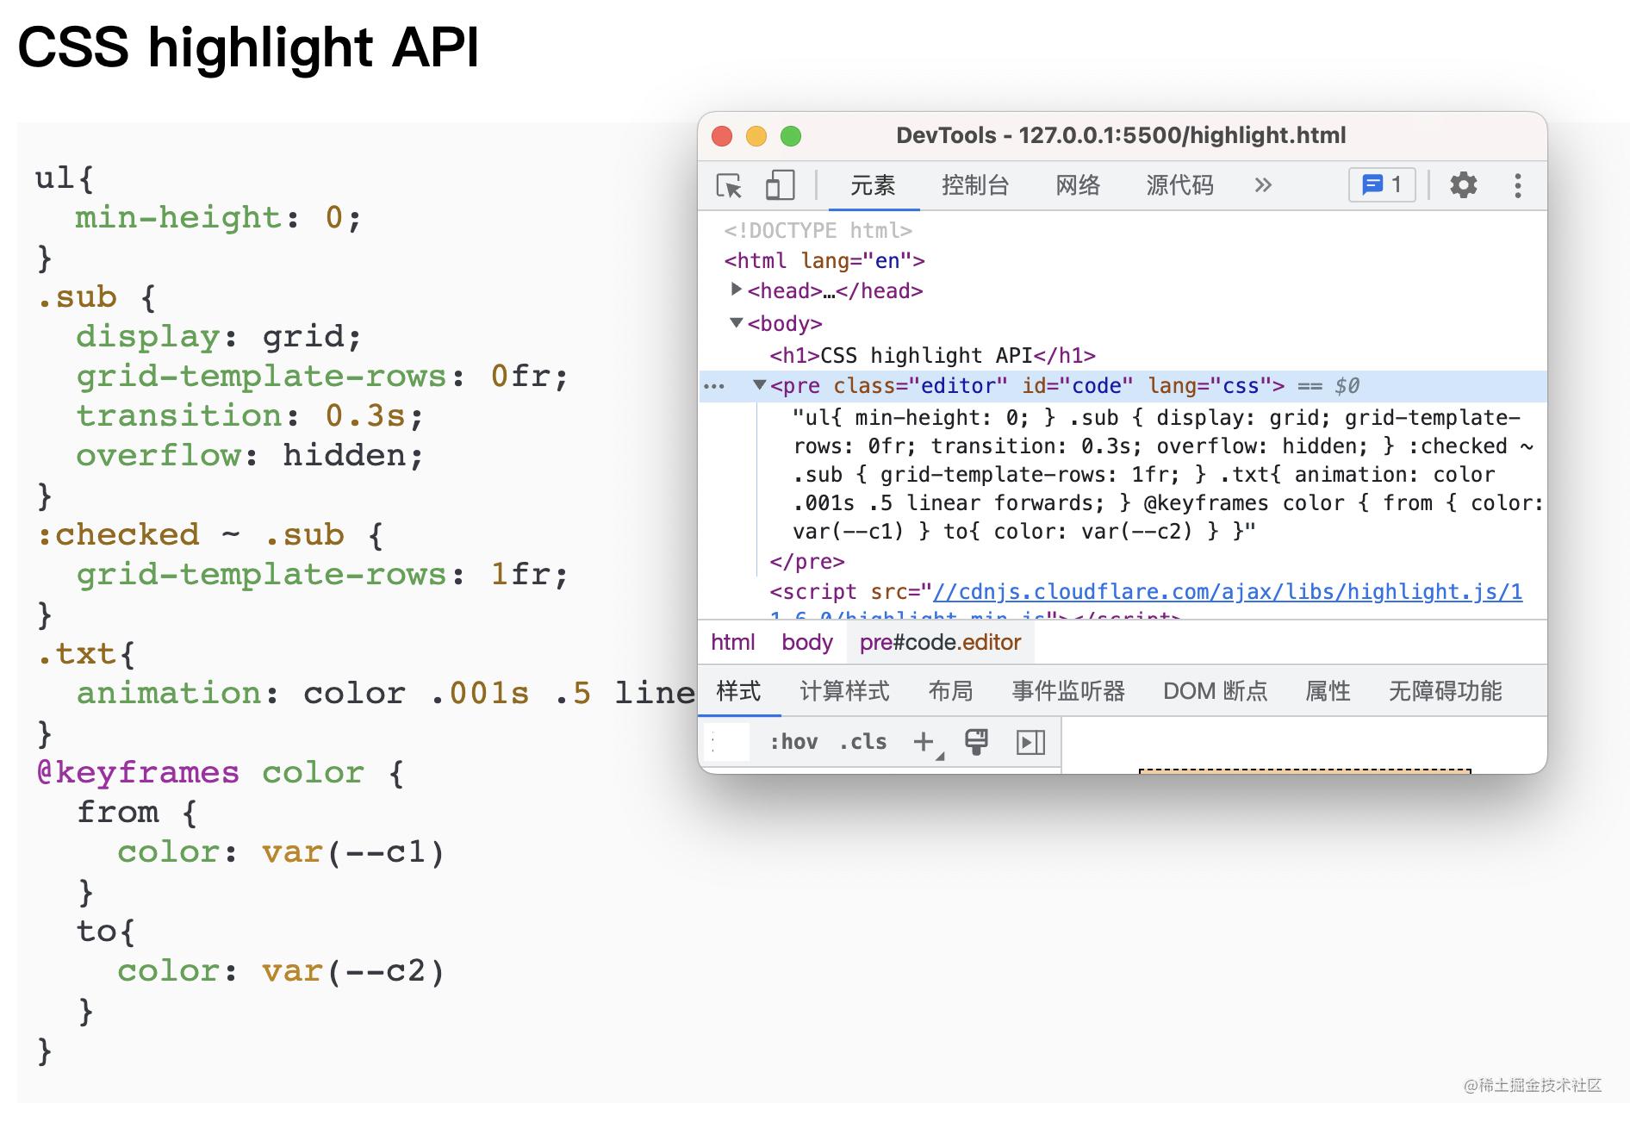This screenshot has width=1630, height=1122.
Task: Add a new style rule plus icon
Action: (x=924, y=742)
